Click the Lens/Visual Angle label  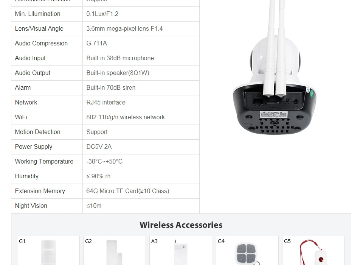point(39,28)
